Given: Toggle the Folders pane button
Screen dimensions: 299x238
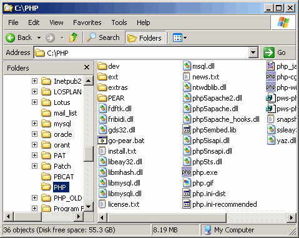Looking at the screenshot, I should point(145,37).
